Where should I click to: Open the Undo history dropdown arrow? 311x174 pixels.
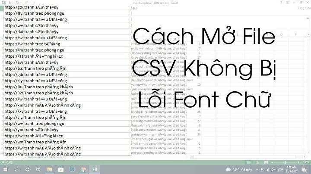pos(21,3)
